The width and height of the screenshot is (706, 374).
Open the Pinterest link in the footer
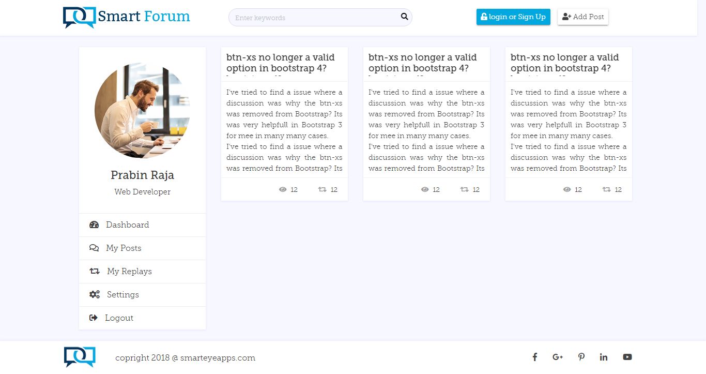point(581,357)
